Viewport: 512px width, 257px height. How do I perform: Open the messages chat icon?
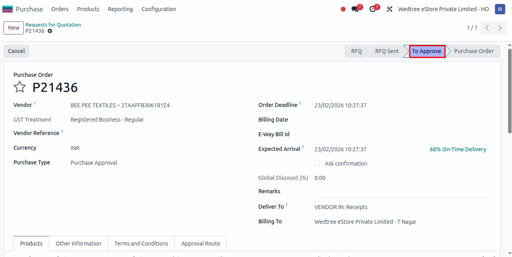point(355,9)
